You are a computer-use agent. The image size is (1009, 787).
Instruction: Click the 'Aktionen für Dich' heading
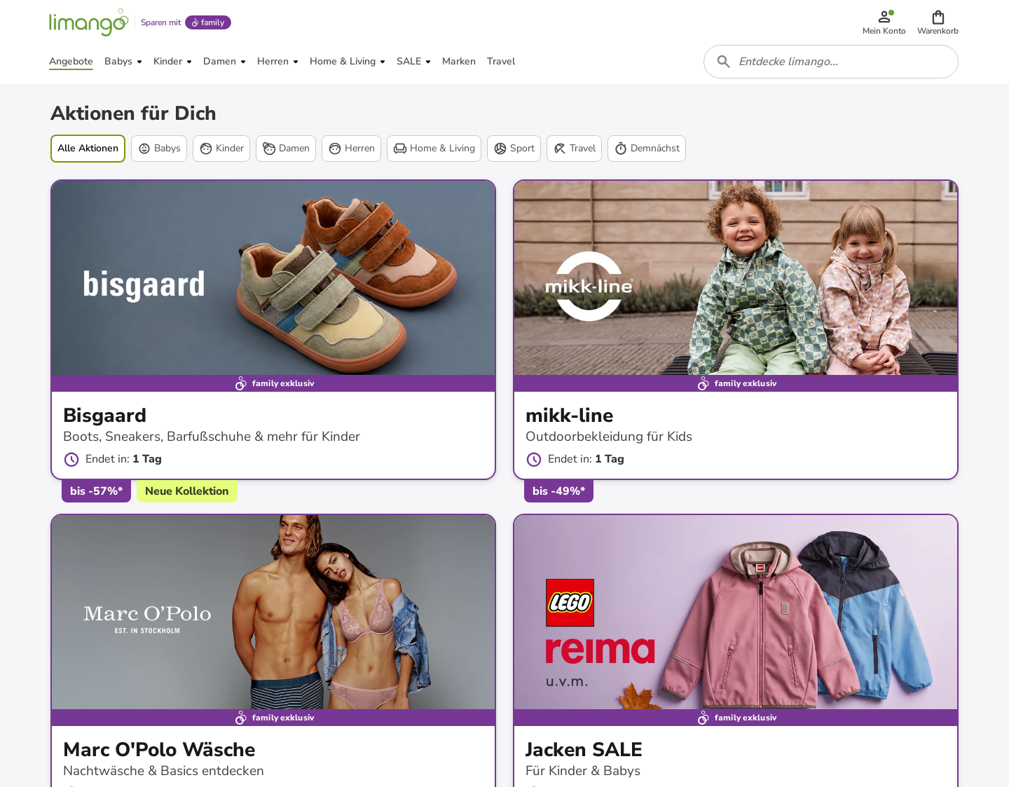click(x=133, y=114)
